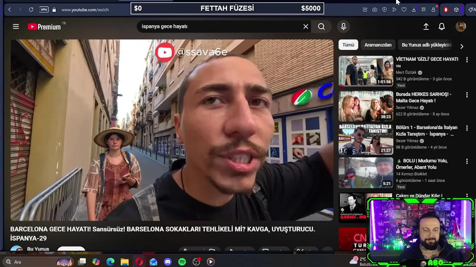Open the YouTube hamburger guide menu
476x267 pixels.
click(x=16, y=26)
